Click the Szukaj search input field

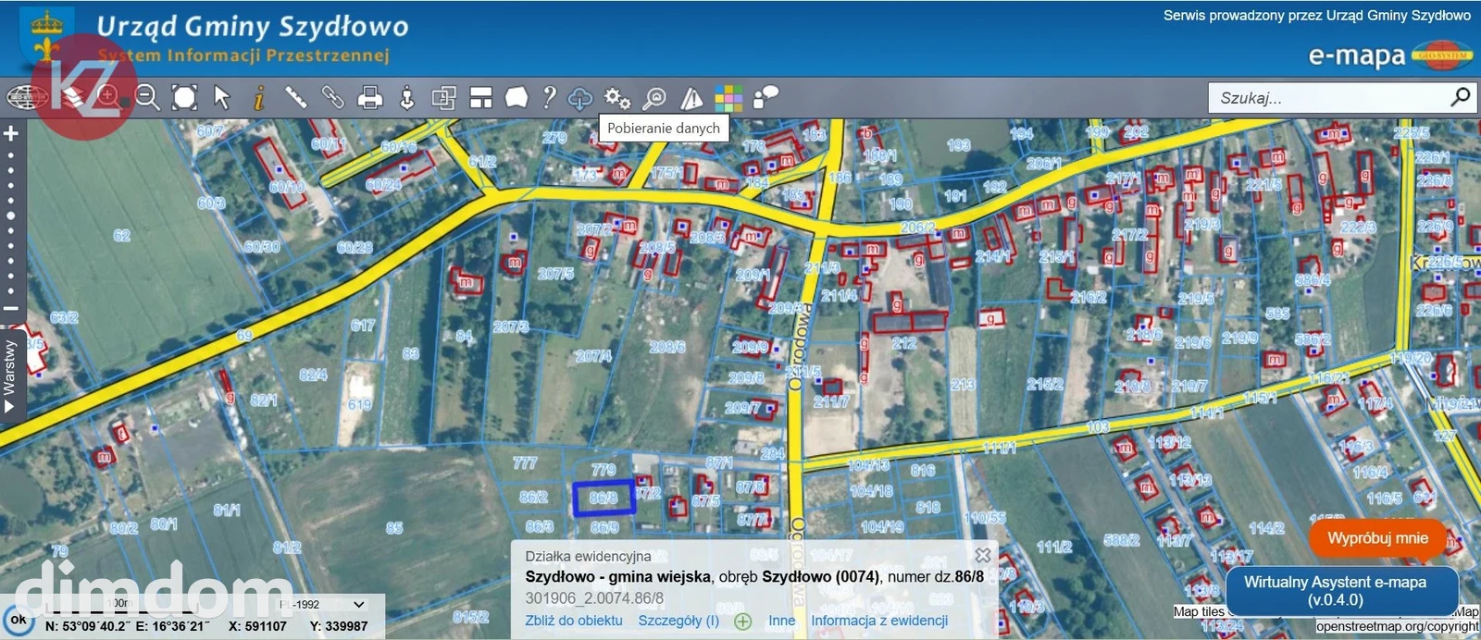coord(1331,97)
